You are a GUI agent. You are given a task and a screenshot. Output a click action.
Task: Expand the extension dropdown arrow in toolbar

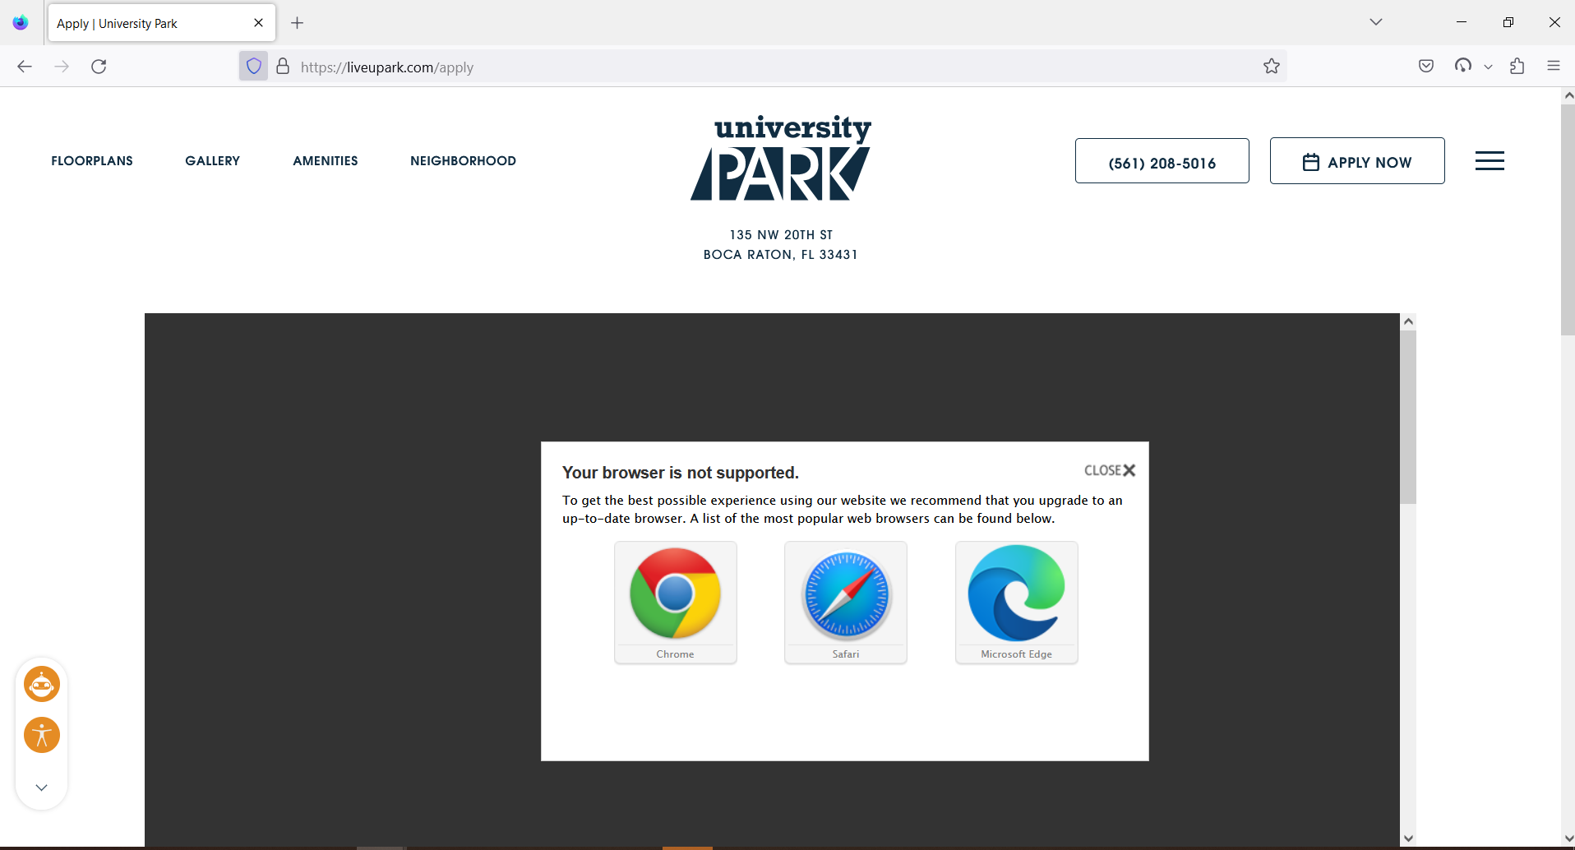pos(1489,66)
